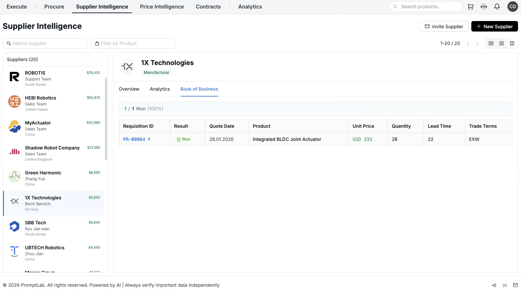Select Shadow Robot Company in supplier list

coord(54,153)
